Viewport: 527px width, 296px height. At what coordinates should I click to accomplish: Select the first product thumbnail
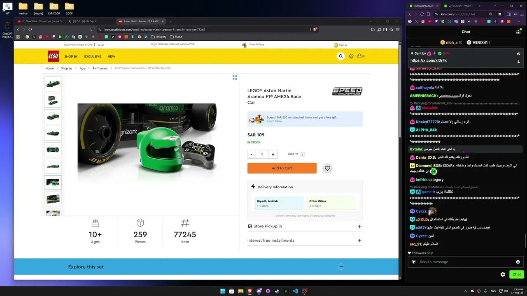click(x=53, y=84)
